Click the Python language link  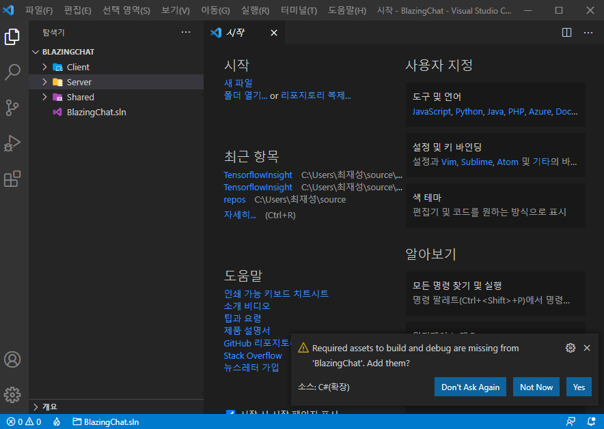coord(469,112)
